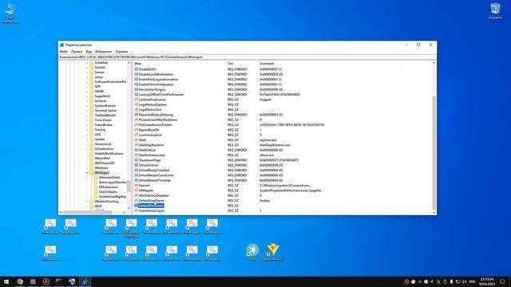Image resolution: width=511 pixels, height=287 pixels.
Task: Select the SystemRestore key
Action: (x=105, y=106)
